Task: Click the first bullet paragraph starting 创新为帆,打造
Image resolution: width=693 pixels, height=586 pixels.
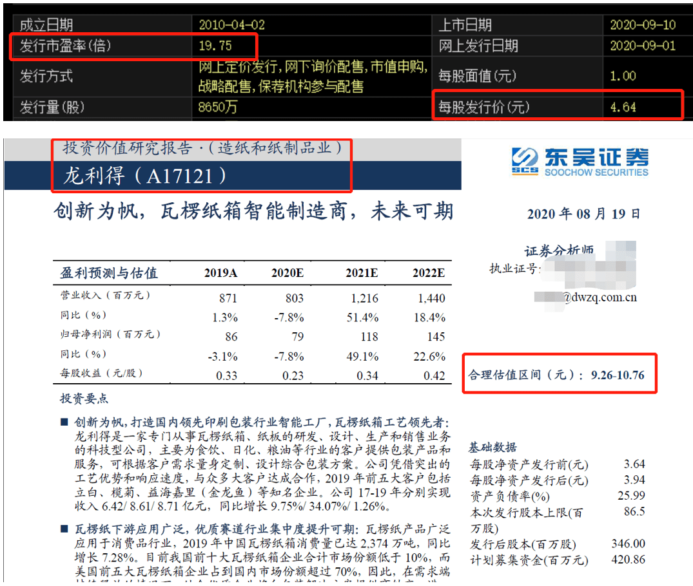Action: 262,464
